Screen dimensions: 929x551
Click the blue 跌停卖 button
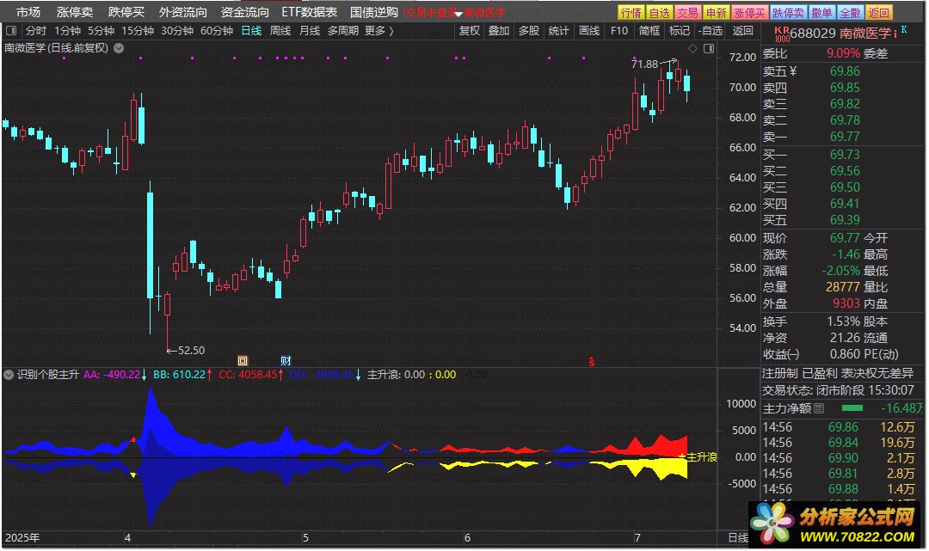point(789,12)
